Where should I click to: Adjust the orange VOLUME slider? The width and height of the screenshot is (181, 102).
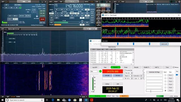click(67, 25)
